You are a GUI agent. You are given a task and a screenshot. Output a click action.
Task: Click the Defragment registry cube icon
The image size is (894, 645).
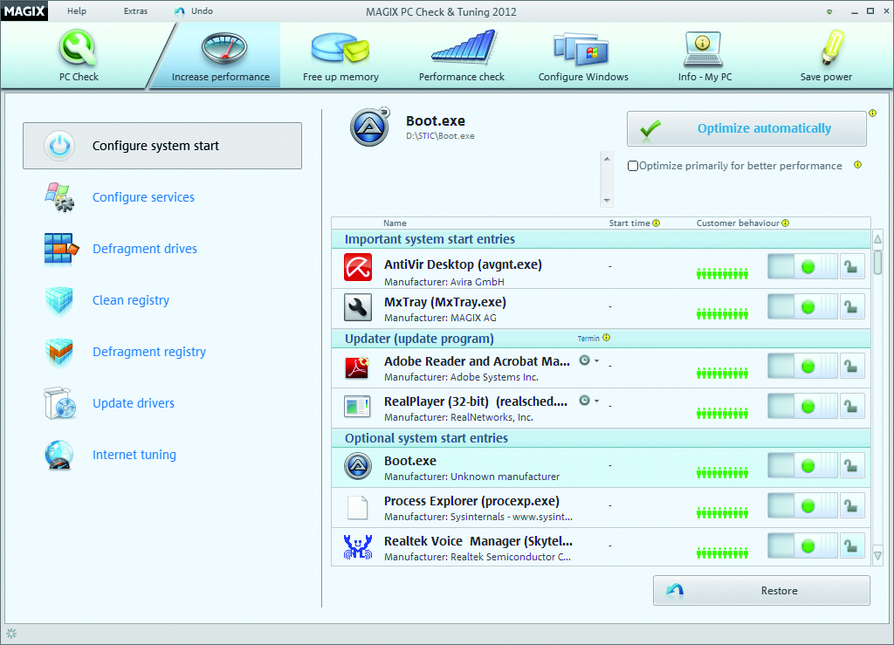[x=59, y=352]
